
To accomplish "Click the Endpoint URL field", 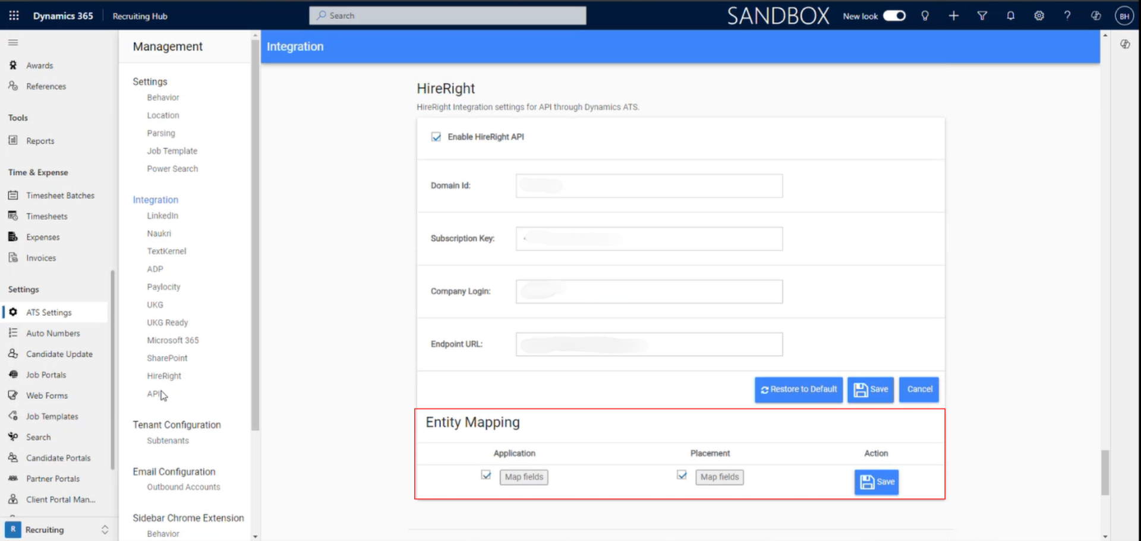I will click(649, 345).
